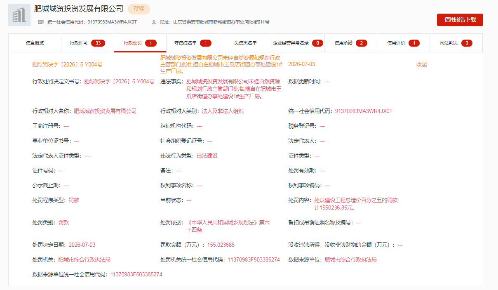498x290 pixels.
Task: Switch to the 失信黑名单 tab
Action: 246,43
